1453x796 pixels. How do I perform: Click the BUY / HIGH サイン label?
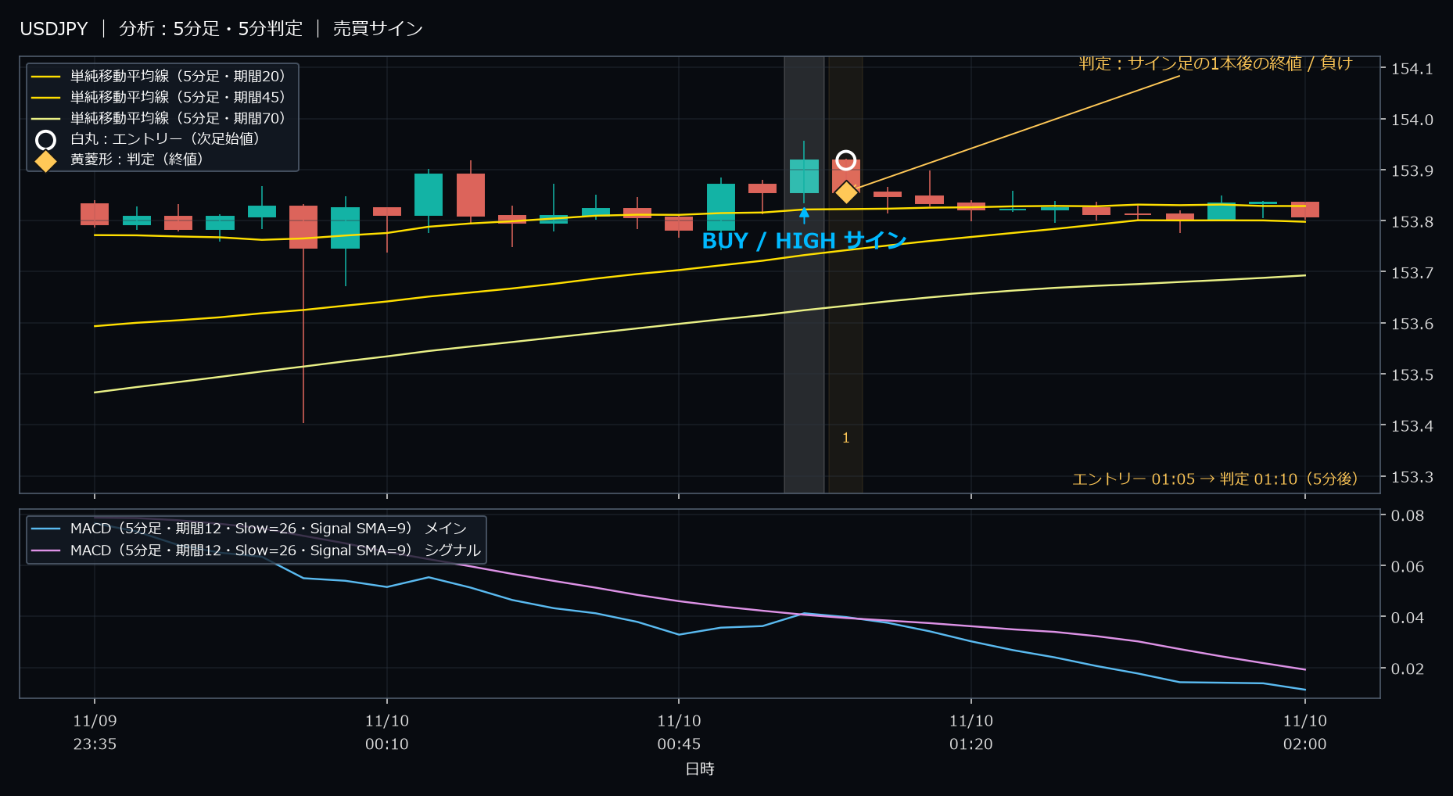[x=804, y=241]
